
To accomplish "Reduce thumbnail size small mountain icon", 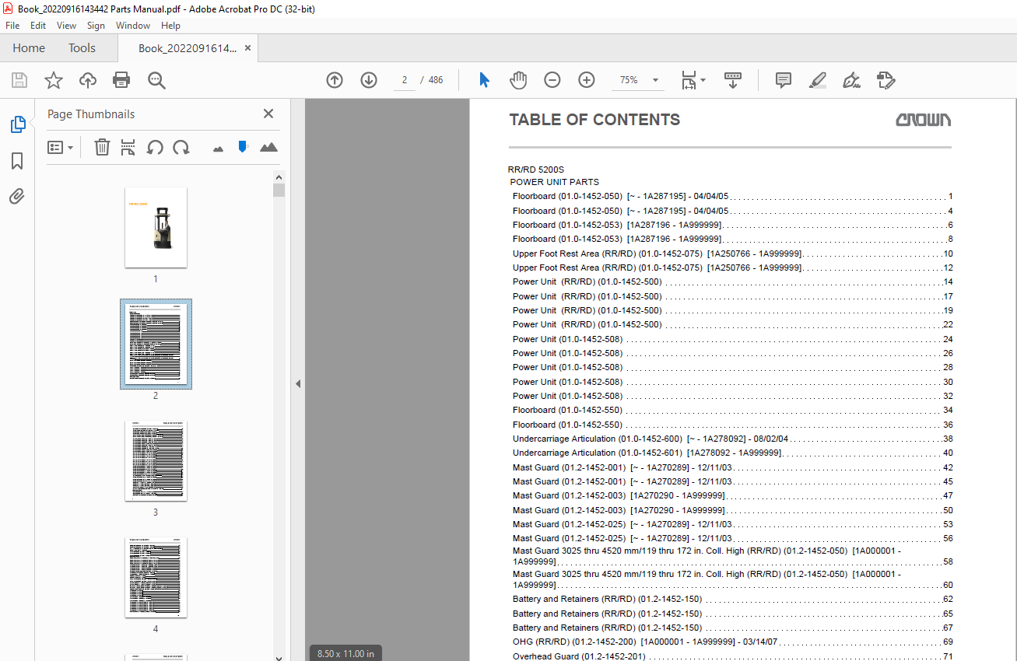I will 218,148.
